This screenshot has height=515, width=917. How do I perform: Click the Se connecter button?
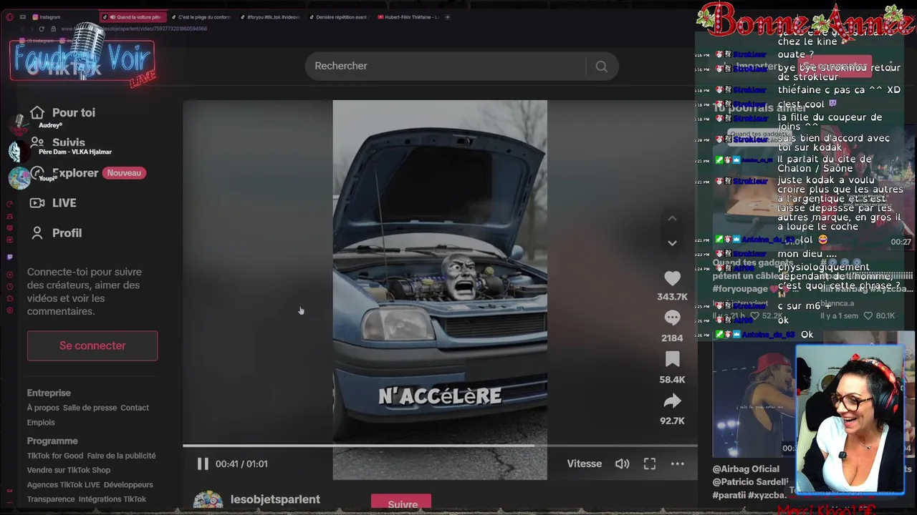[92, 345]
